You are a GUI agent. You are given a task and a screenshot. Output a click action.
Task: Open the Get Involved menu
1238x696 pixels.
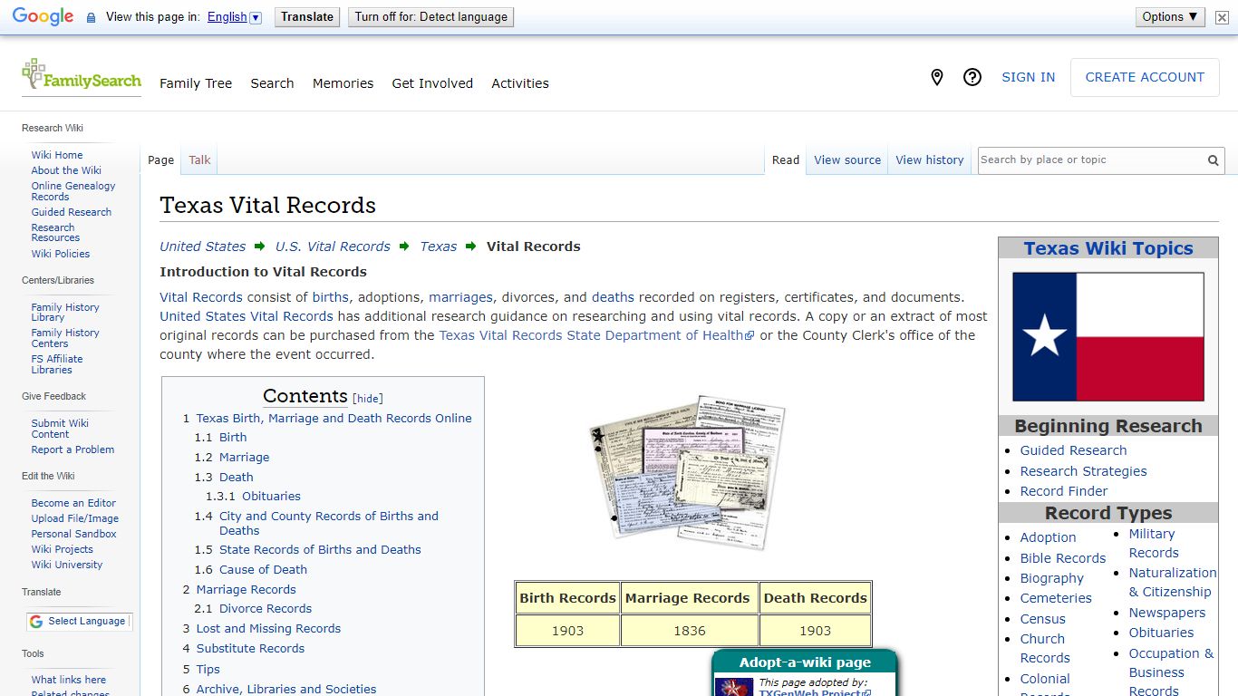432,83
